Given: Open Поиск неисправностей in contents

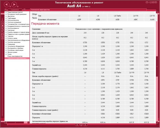Looking at the screenshot, I should point(15,56).
